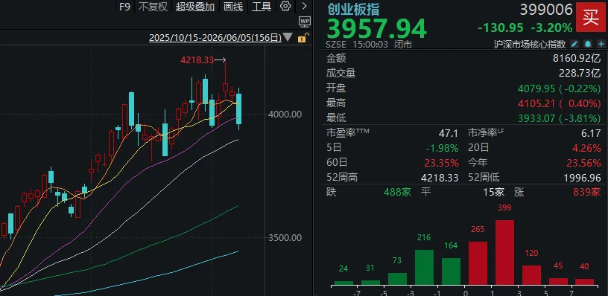Click the 市净率 value 6.17
The width and height of the screenshot is (608, 296).
coord(591,133)
